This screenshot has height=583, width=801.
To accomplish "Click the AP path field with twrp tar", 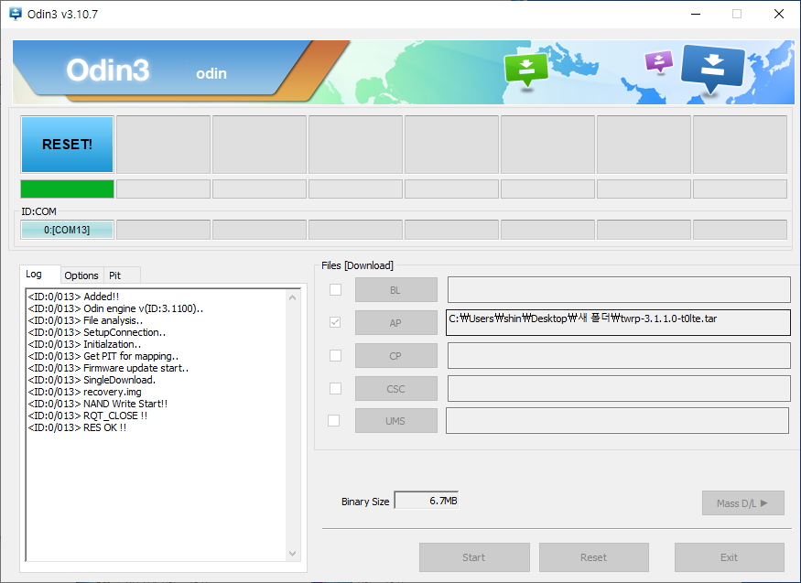I will tap(618, 323).
